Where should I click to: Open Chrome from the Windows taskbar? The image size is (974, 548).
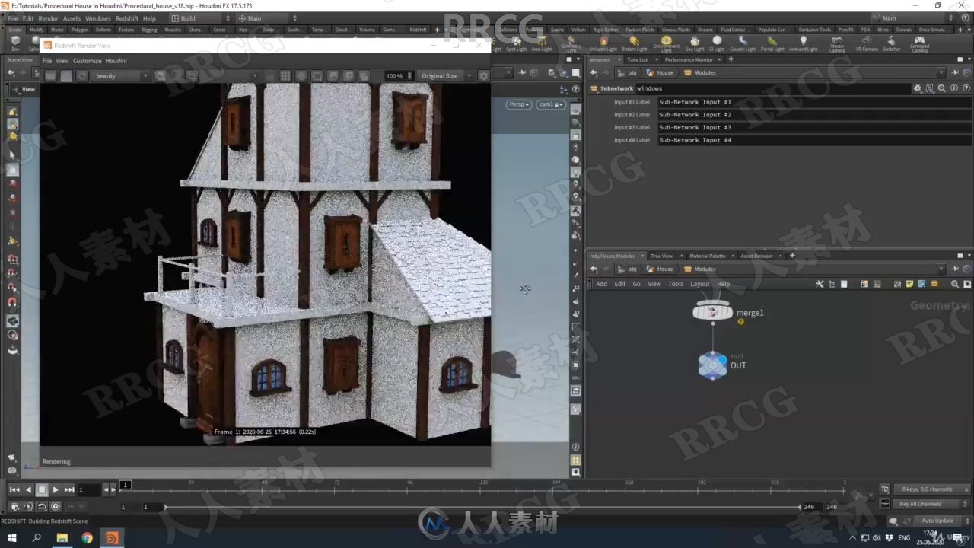(x=87, y=538)
